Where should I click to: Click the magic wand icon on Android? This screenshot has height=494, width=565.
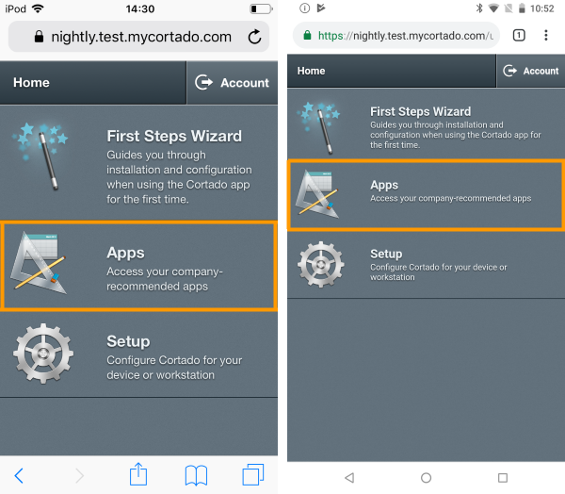pos(318,127)
